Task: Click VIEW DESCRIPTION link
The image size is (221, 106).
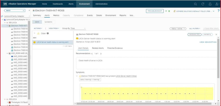Action: click(x=208, y=42)
